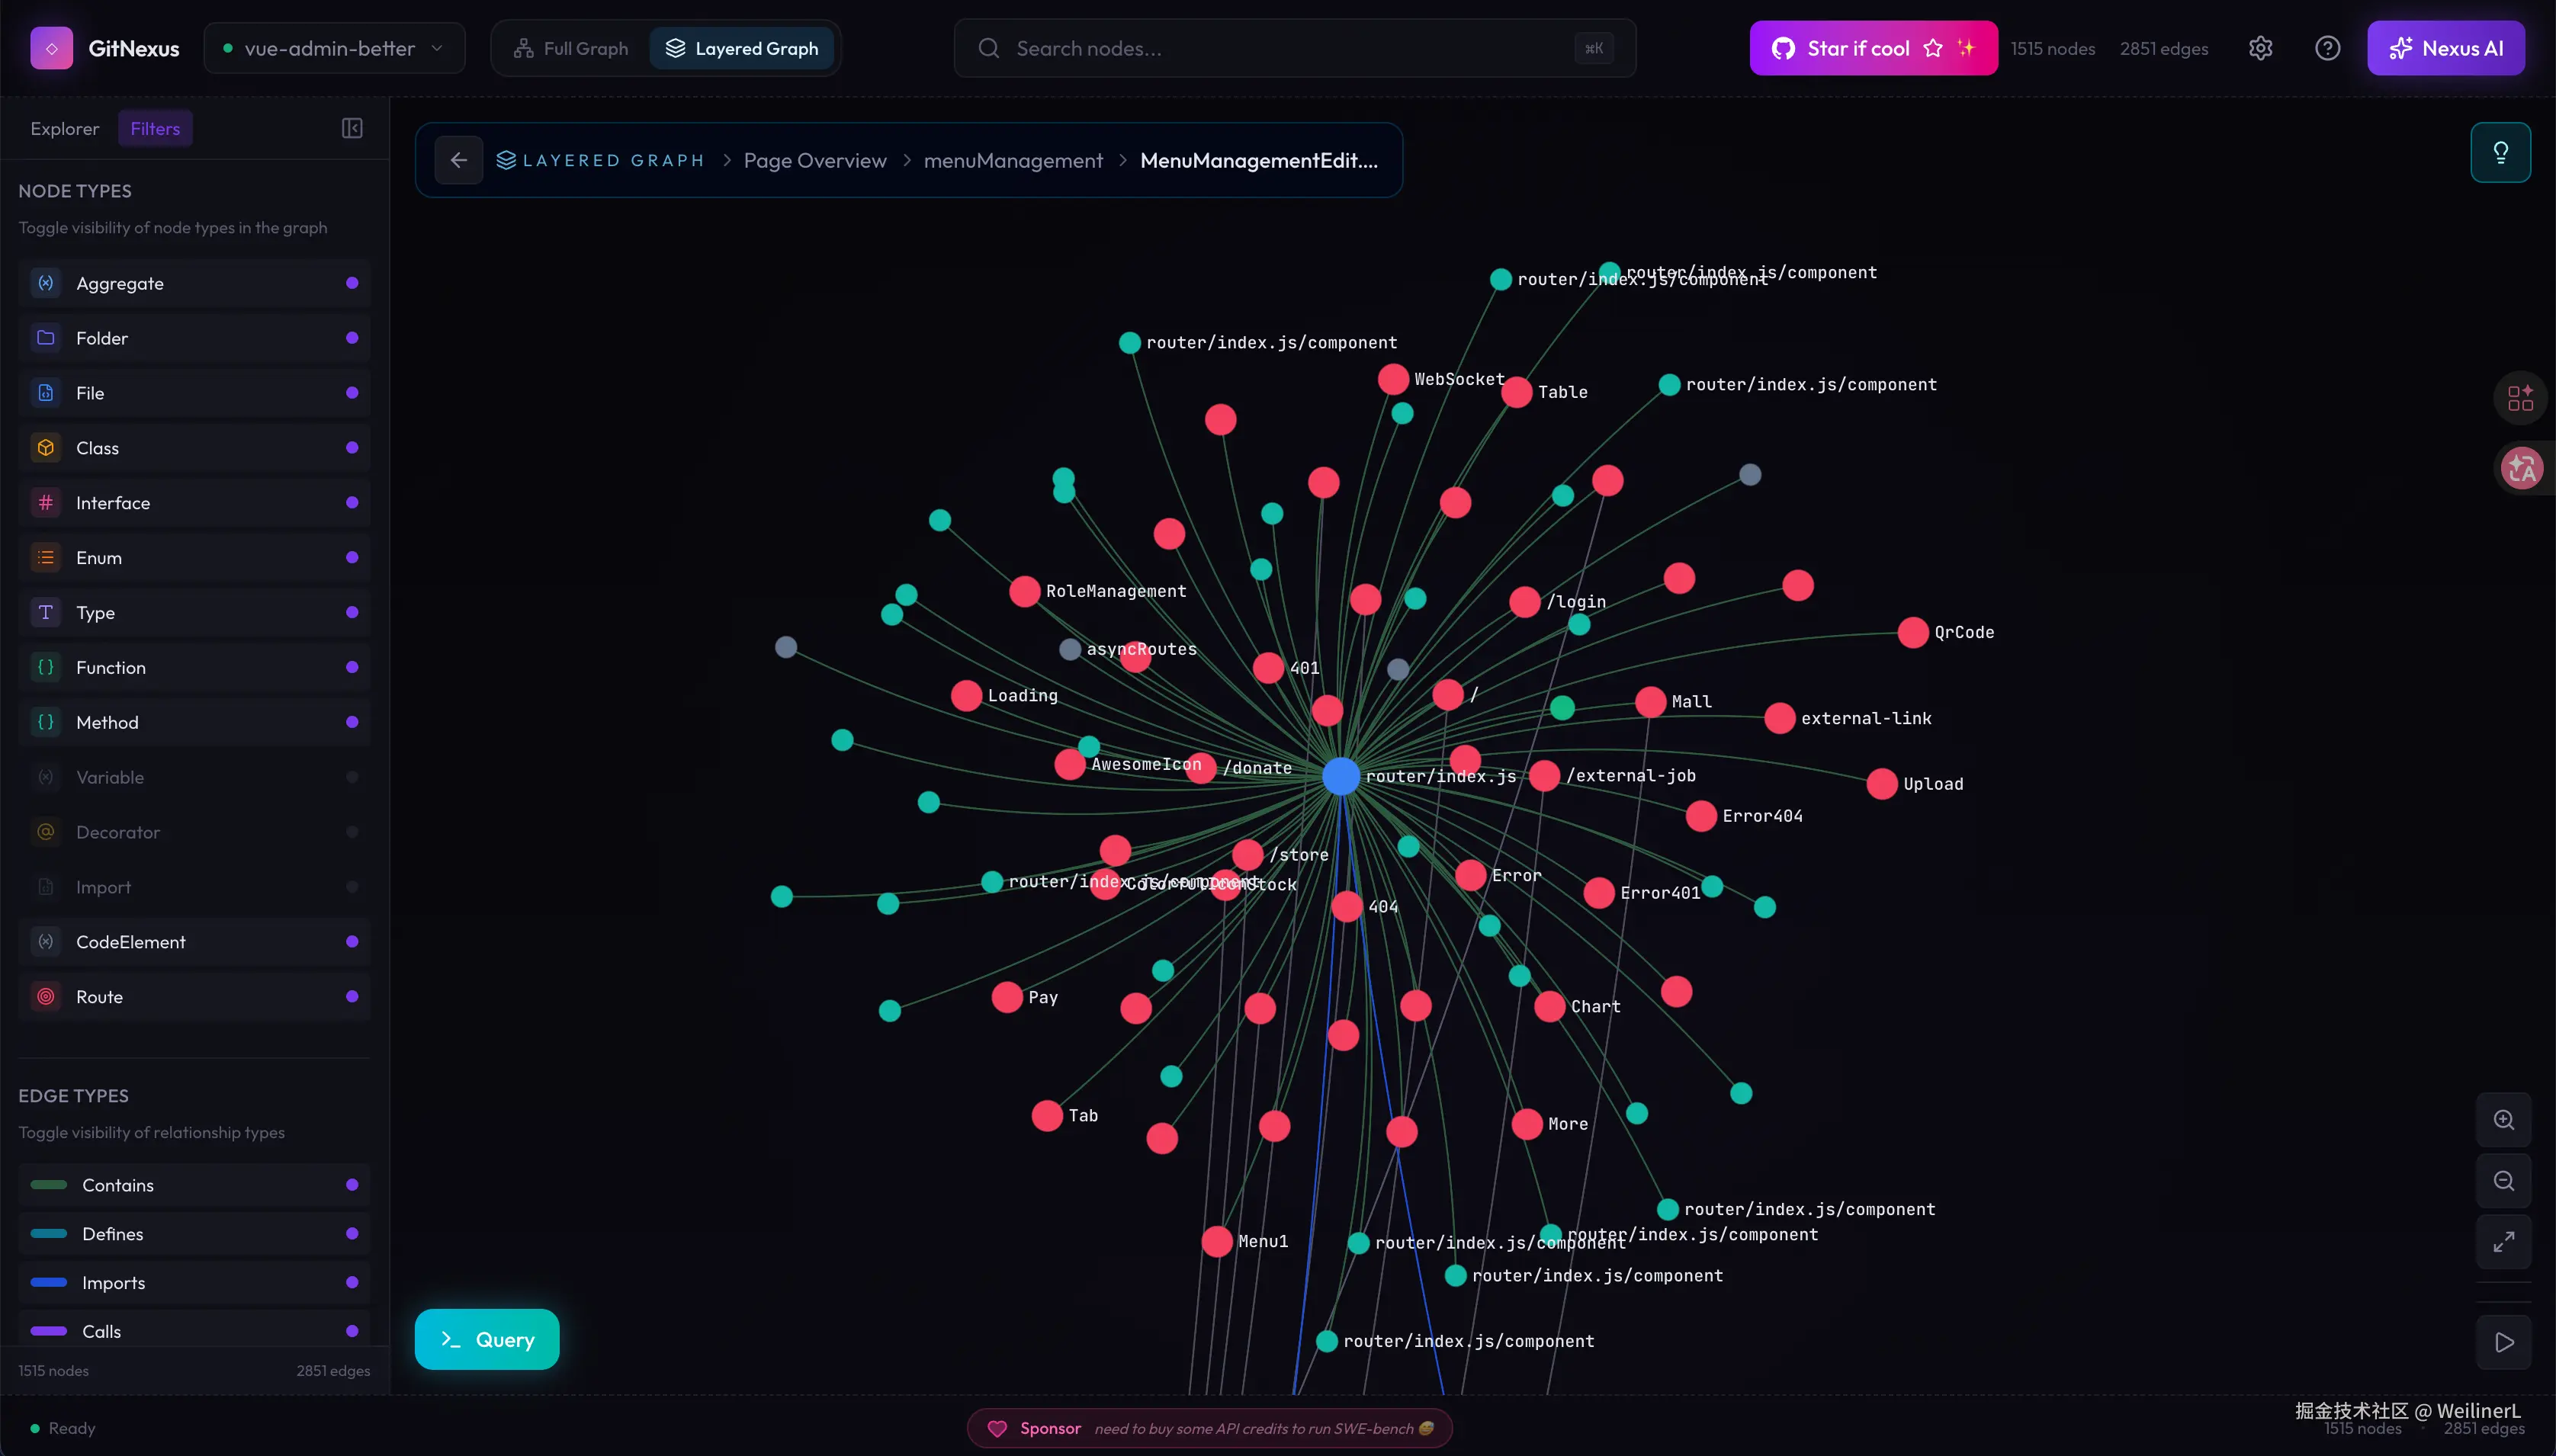
Task: Select the RoleManagement graph node
Action: coord(1024,591)
